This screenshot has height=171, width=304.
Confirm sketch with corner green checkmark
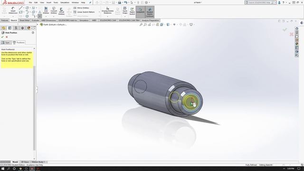[285, 29]
